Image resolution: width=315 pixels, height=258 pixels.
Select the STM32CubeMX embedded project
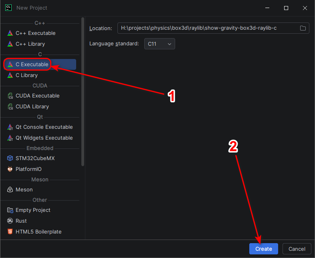tap(40, 158)
